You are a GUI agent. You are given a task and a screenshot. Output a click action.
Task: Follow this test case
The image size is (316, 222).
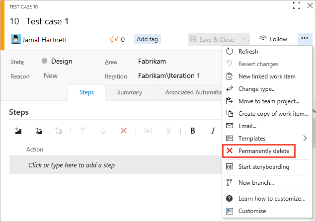273,39
